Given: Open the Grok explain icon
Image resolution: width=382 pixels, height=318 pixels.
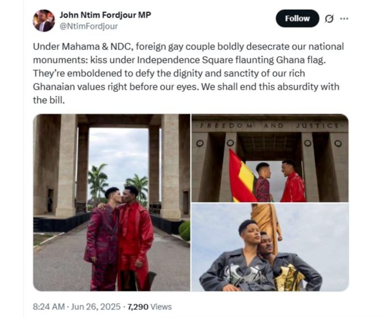Looking at the screenshot, I should pos(329,19).
